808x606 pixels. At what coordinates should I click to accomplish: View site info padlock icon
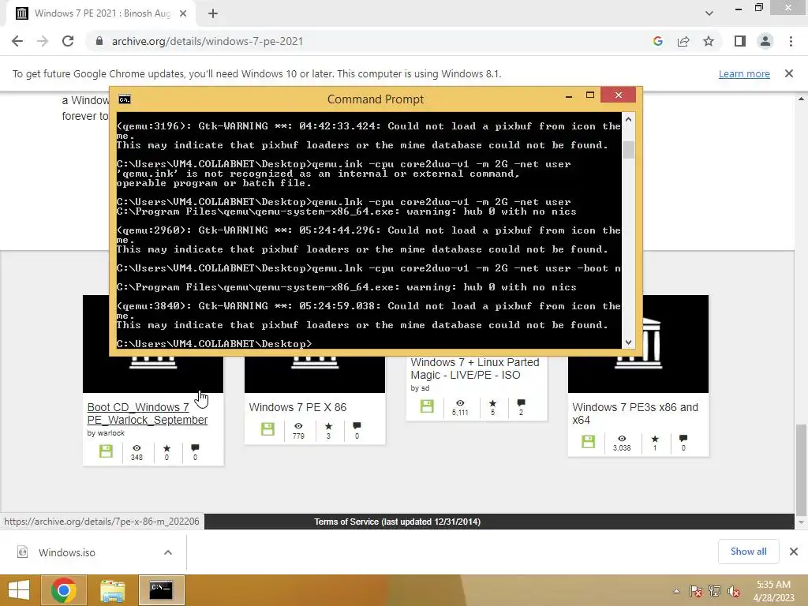point(99,41)
